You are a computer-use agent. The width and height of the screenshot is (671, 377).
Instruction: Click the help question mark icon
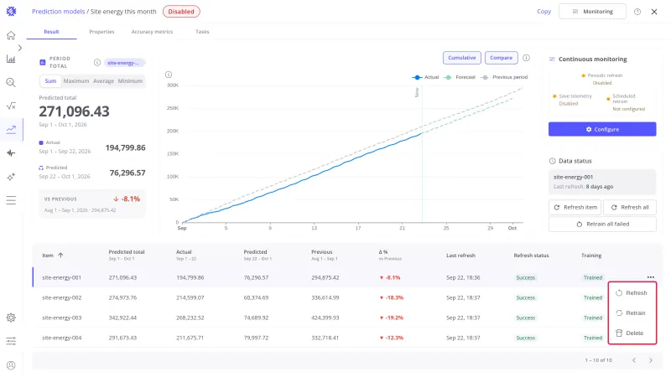pyautogui.click(x=637, y=12)
